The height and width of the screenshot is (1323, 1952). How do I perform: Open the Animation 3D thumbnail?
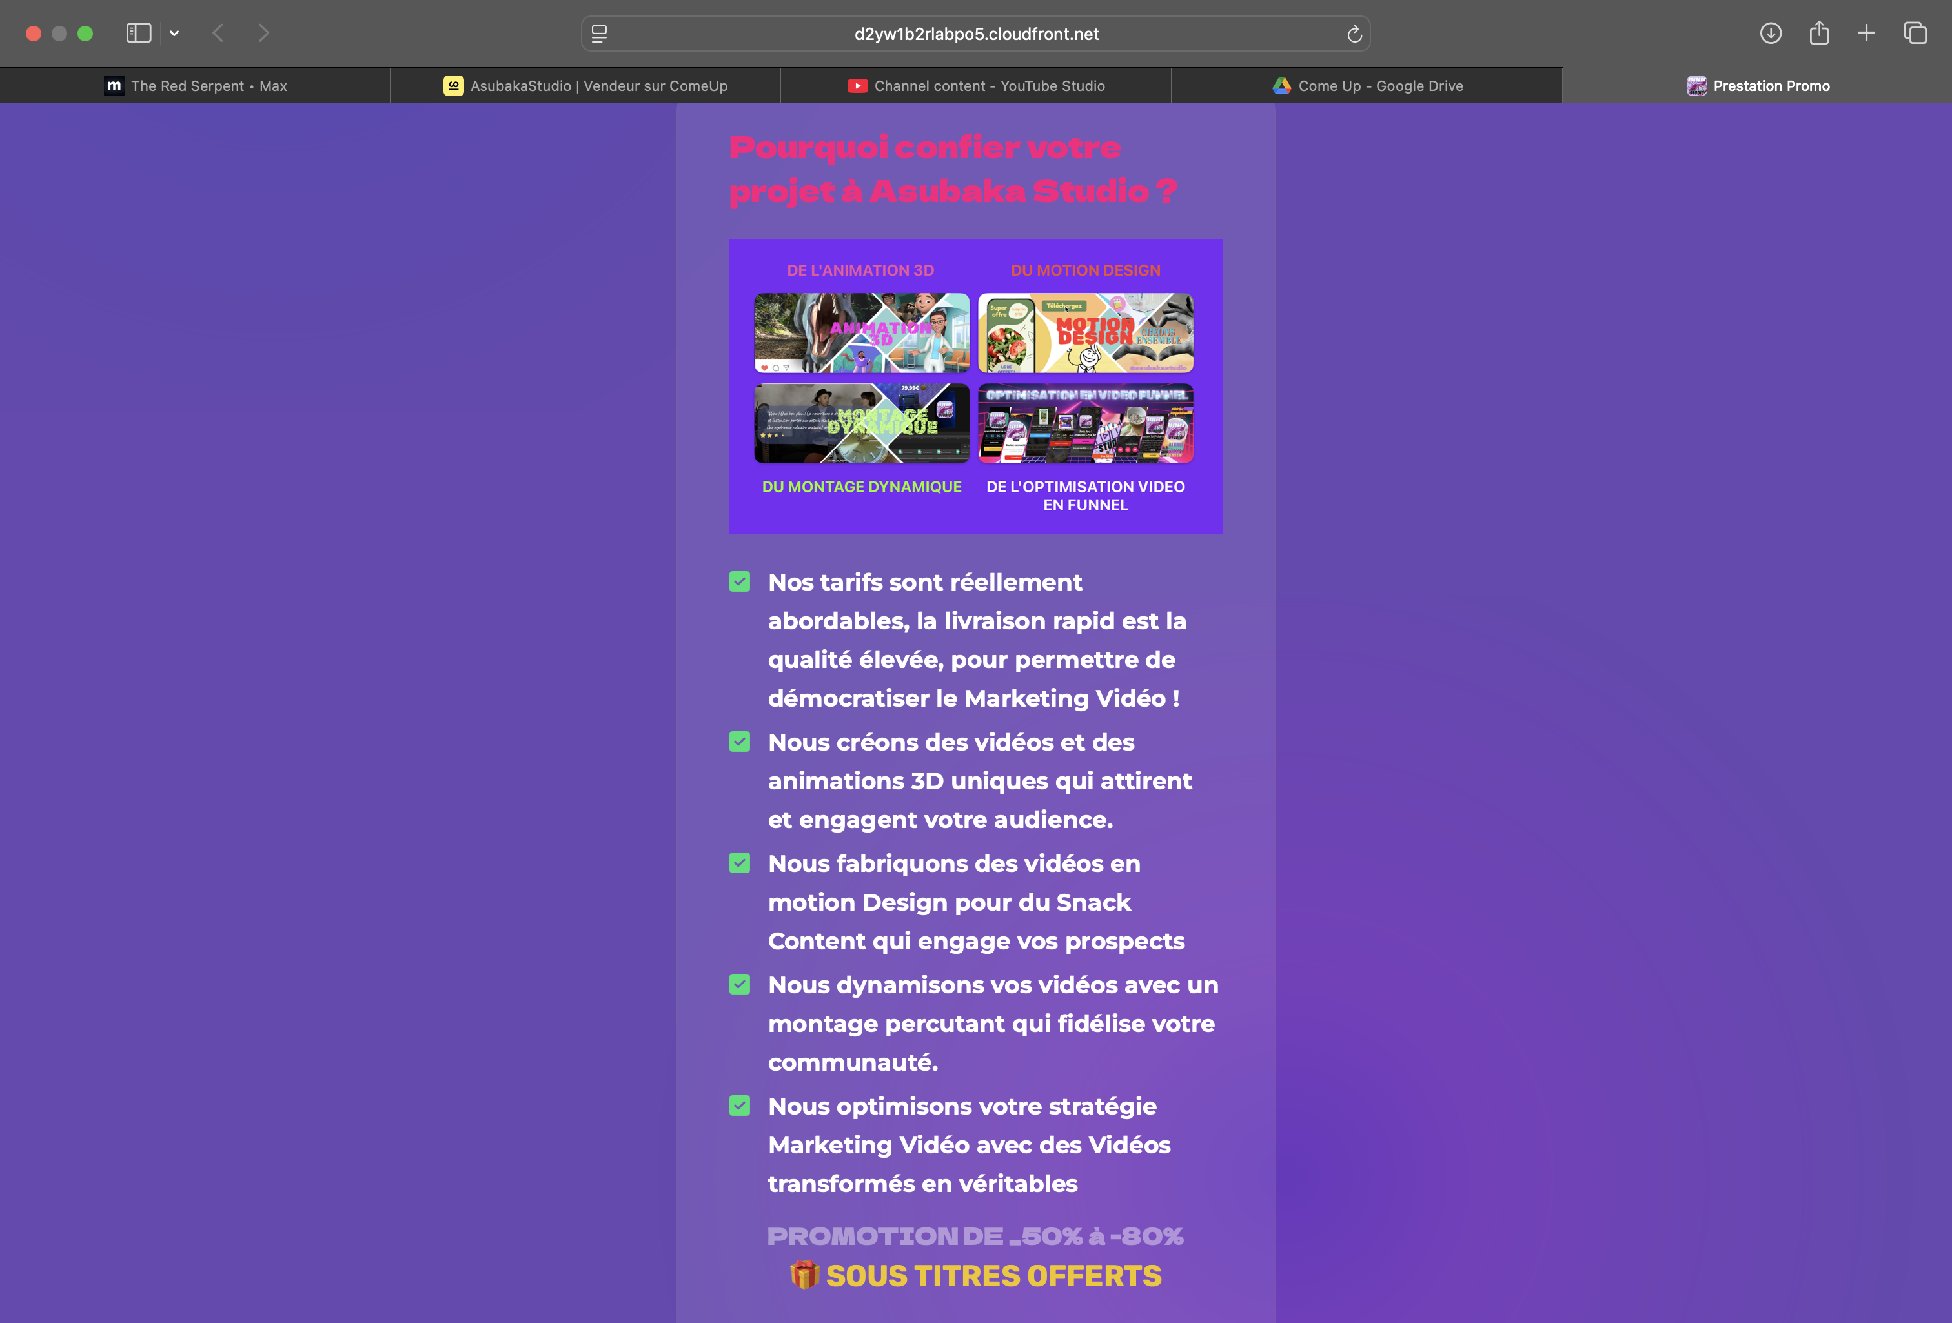pyautogui.click(x=862, y=332)
